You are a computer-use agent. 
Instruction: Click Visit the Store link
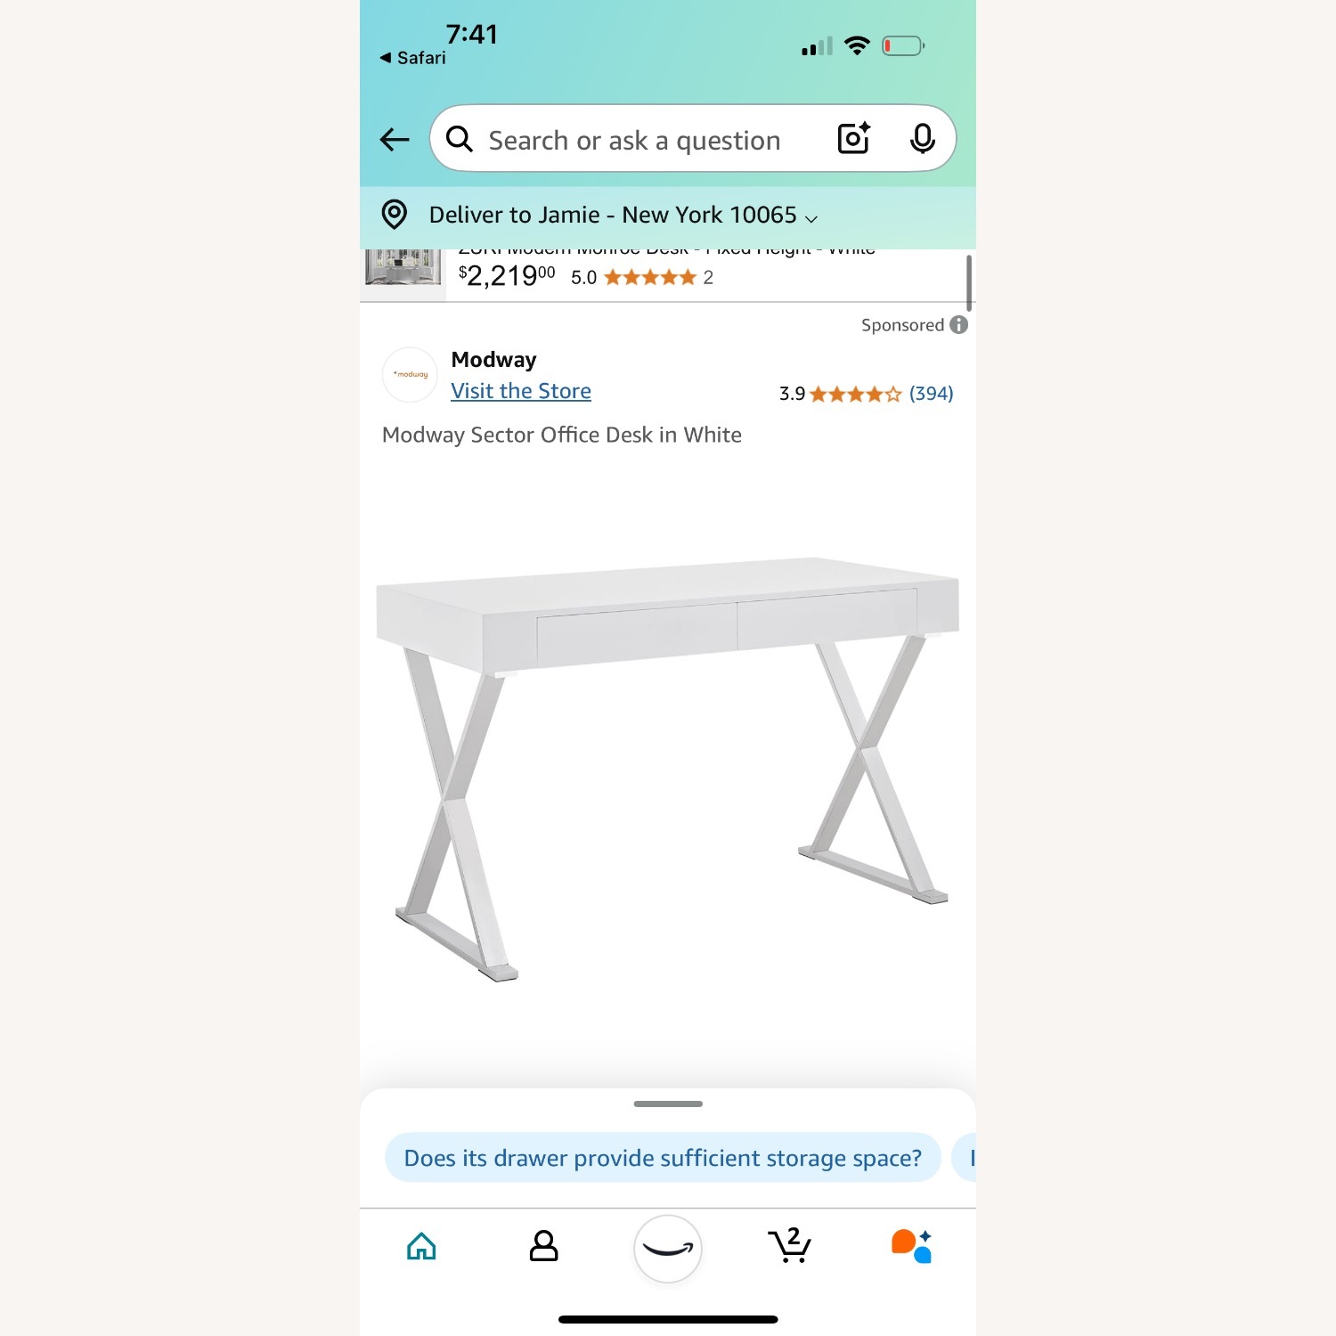tap(521, 391)
